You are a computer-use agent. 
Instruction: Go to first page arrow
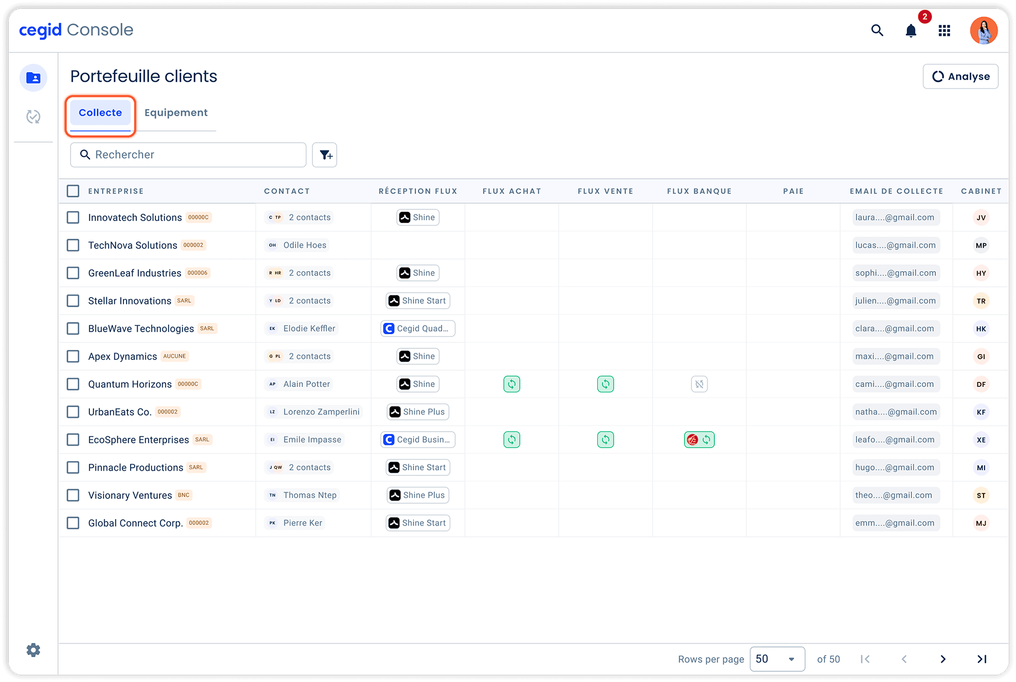click(x=865, y=659)
